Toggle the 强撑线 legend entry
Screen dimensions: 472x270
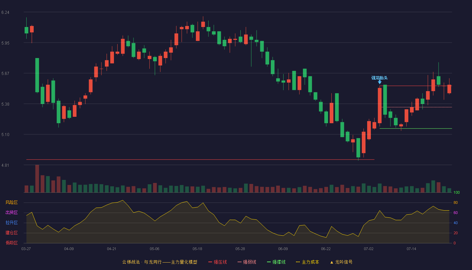click(276, 262)
